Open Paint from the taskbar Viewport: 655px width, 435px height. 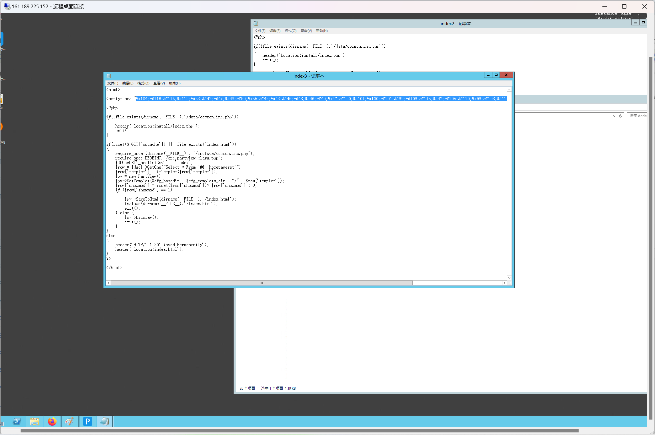pyautogui.click(x=69, y=421)
